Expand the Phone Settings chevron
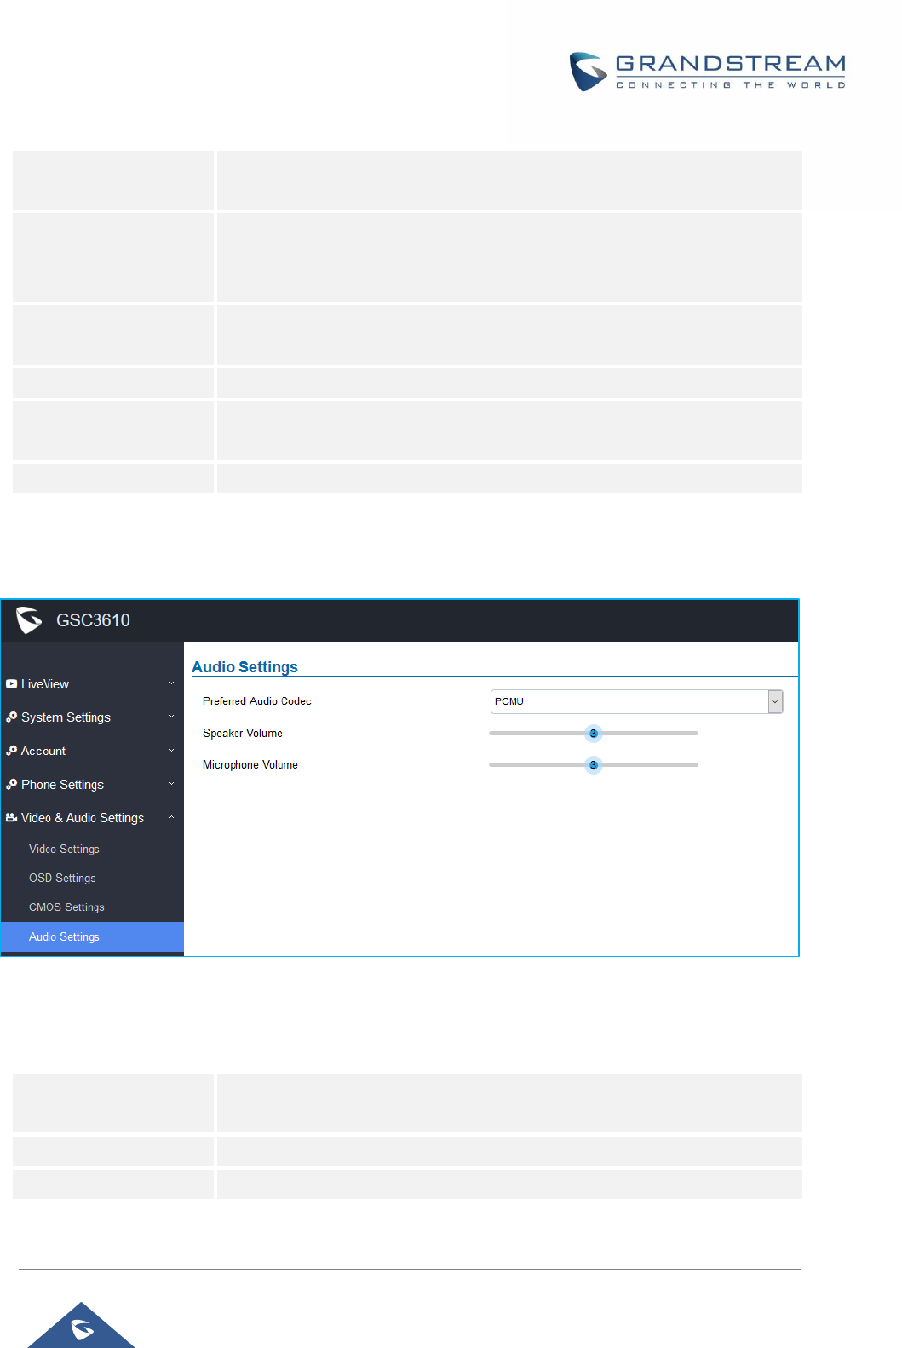902x1348 pixels. pos(171,784)
